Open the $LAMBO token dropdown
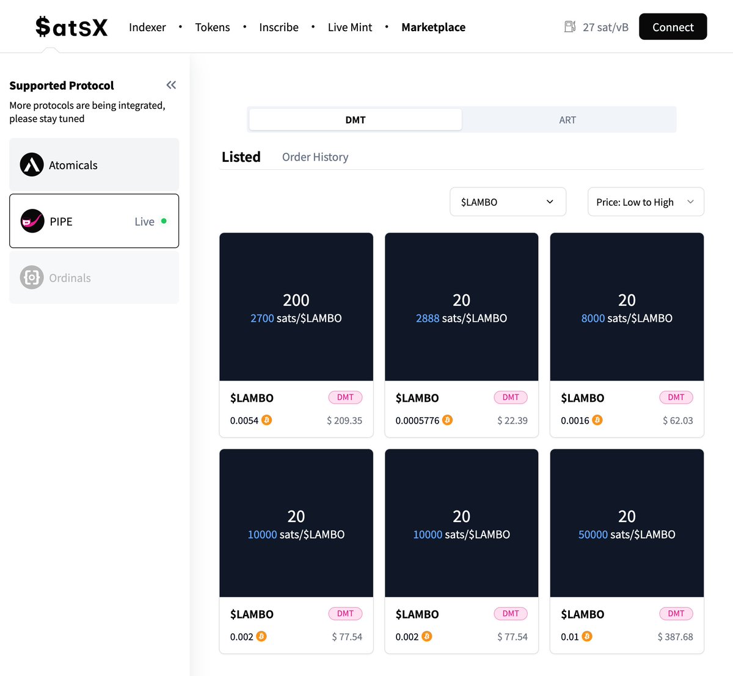 [x=508, y=202]
